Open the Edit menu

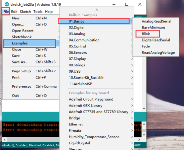[14, 12]
